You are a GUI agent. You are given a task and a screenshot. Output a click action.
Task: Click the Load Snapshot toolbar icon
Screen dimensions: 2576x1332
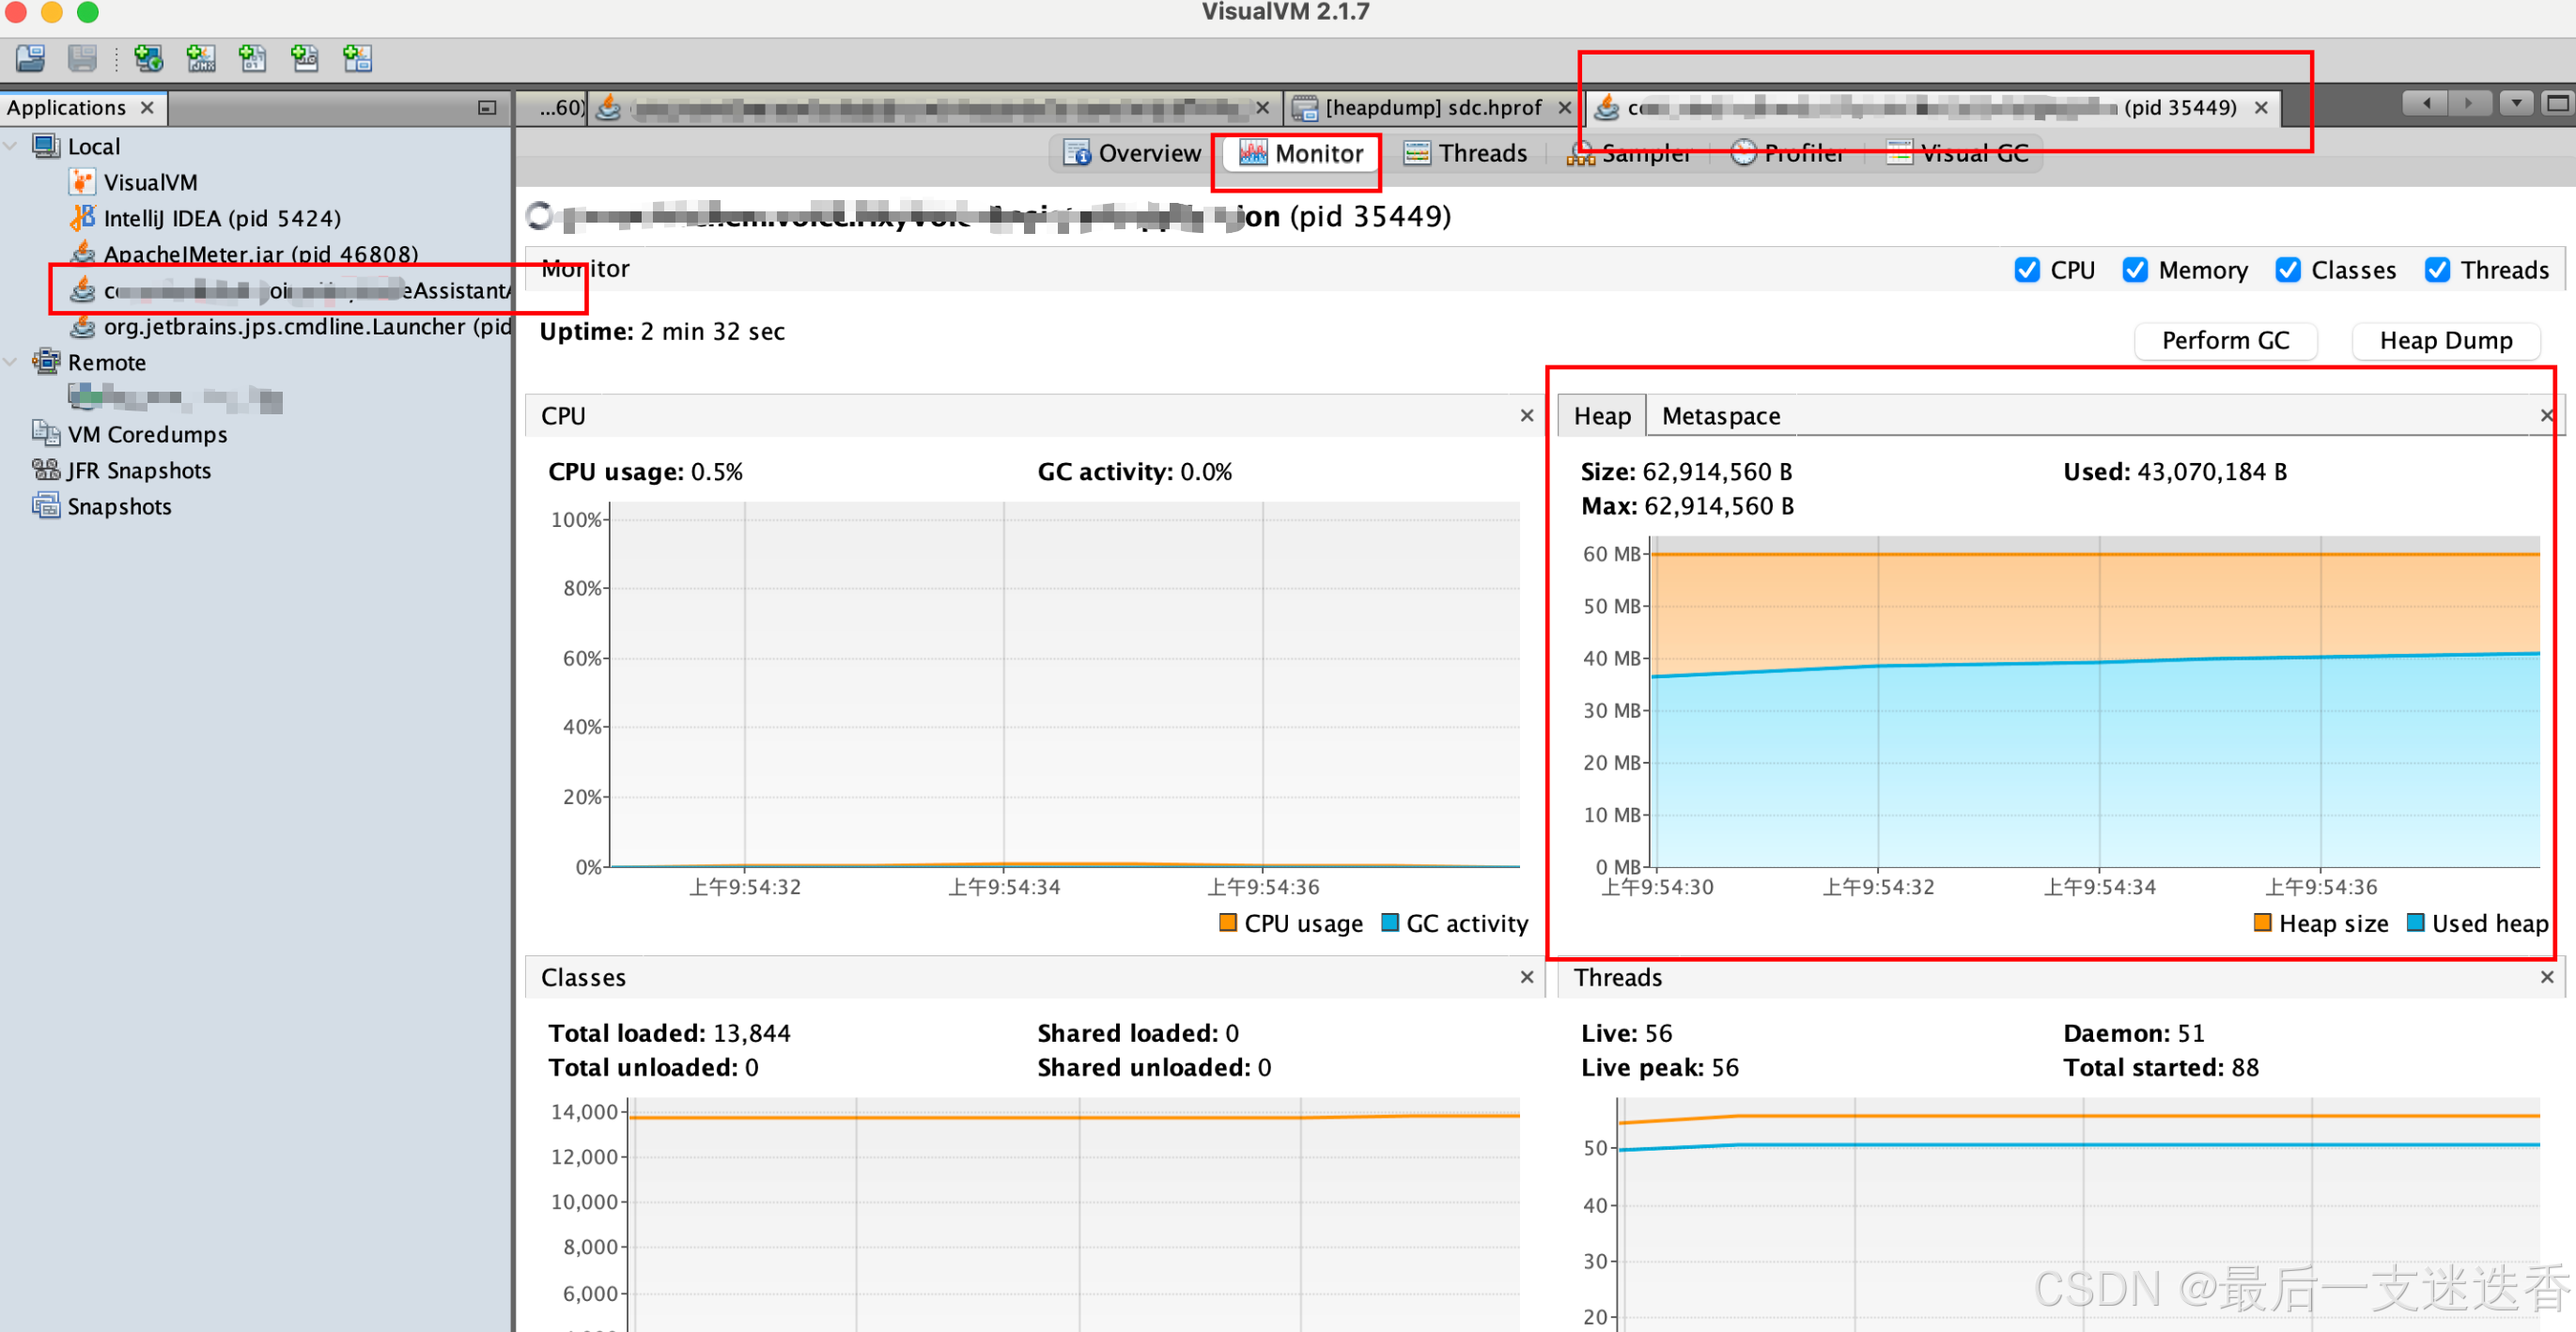[30, 58]
